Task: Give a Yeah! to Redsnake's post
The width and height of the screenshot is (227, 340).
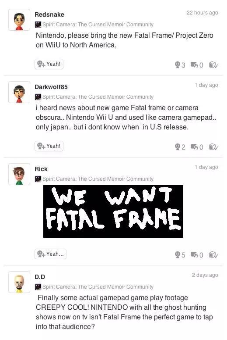Action: point(49,64)
